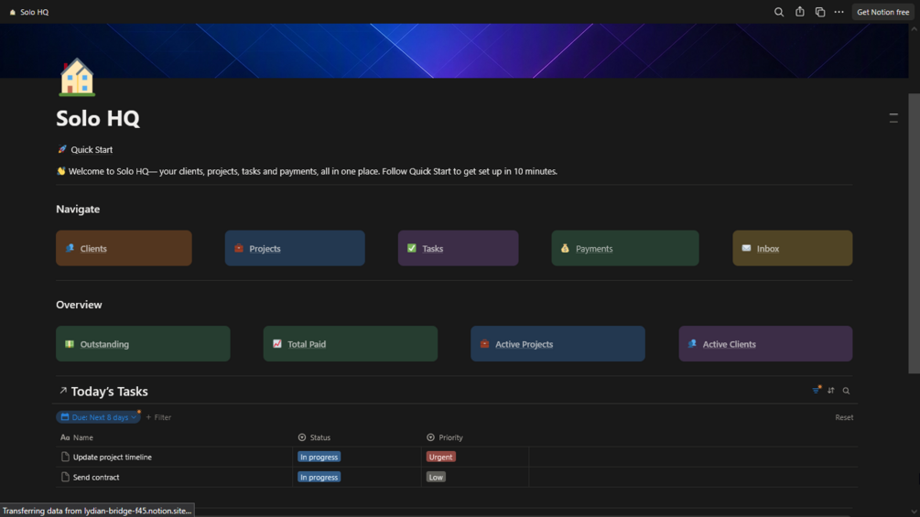
Task: Click the Solo HQ page heading
Action: coord(98,118)
